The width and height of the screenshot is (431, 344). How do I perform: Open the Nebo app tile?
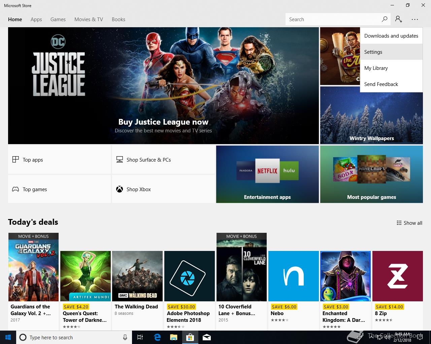pyautogui.click(x=294, y=276)
